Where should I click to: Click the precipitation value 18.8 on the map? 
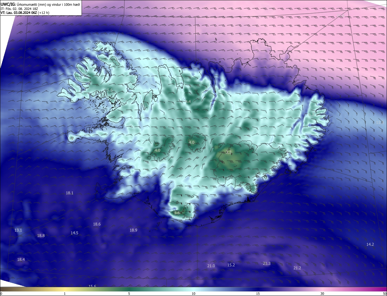(41, 235)
